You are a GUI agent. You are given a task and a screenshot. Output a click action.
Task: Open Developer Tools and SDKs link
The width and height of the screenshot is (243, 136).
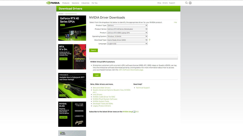(103, 104)
